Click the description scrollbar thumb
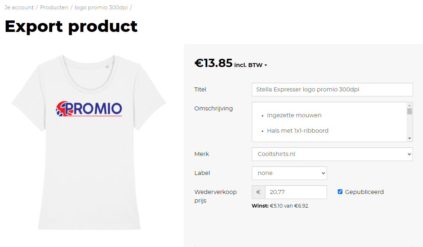The width and height of the screenshot is (423, 247). click(410, 111)
